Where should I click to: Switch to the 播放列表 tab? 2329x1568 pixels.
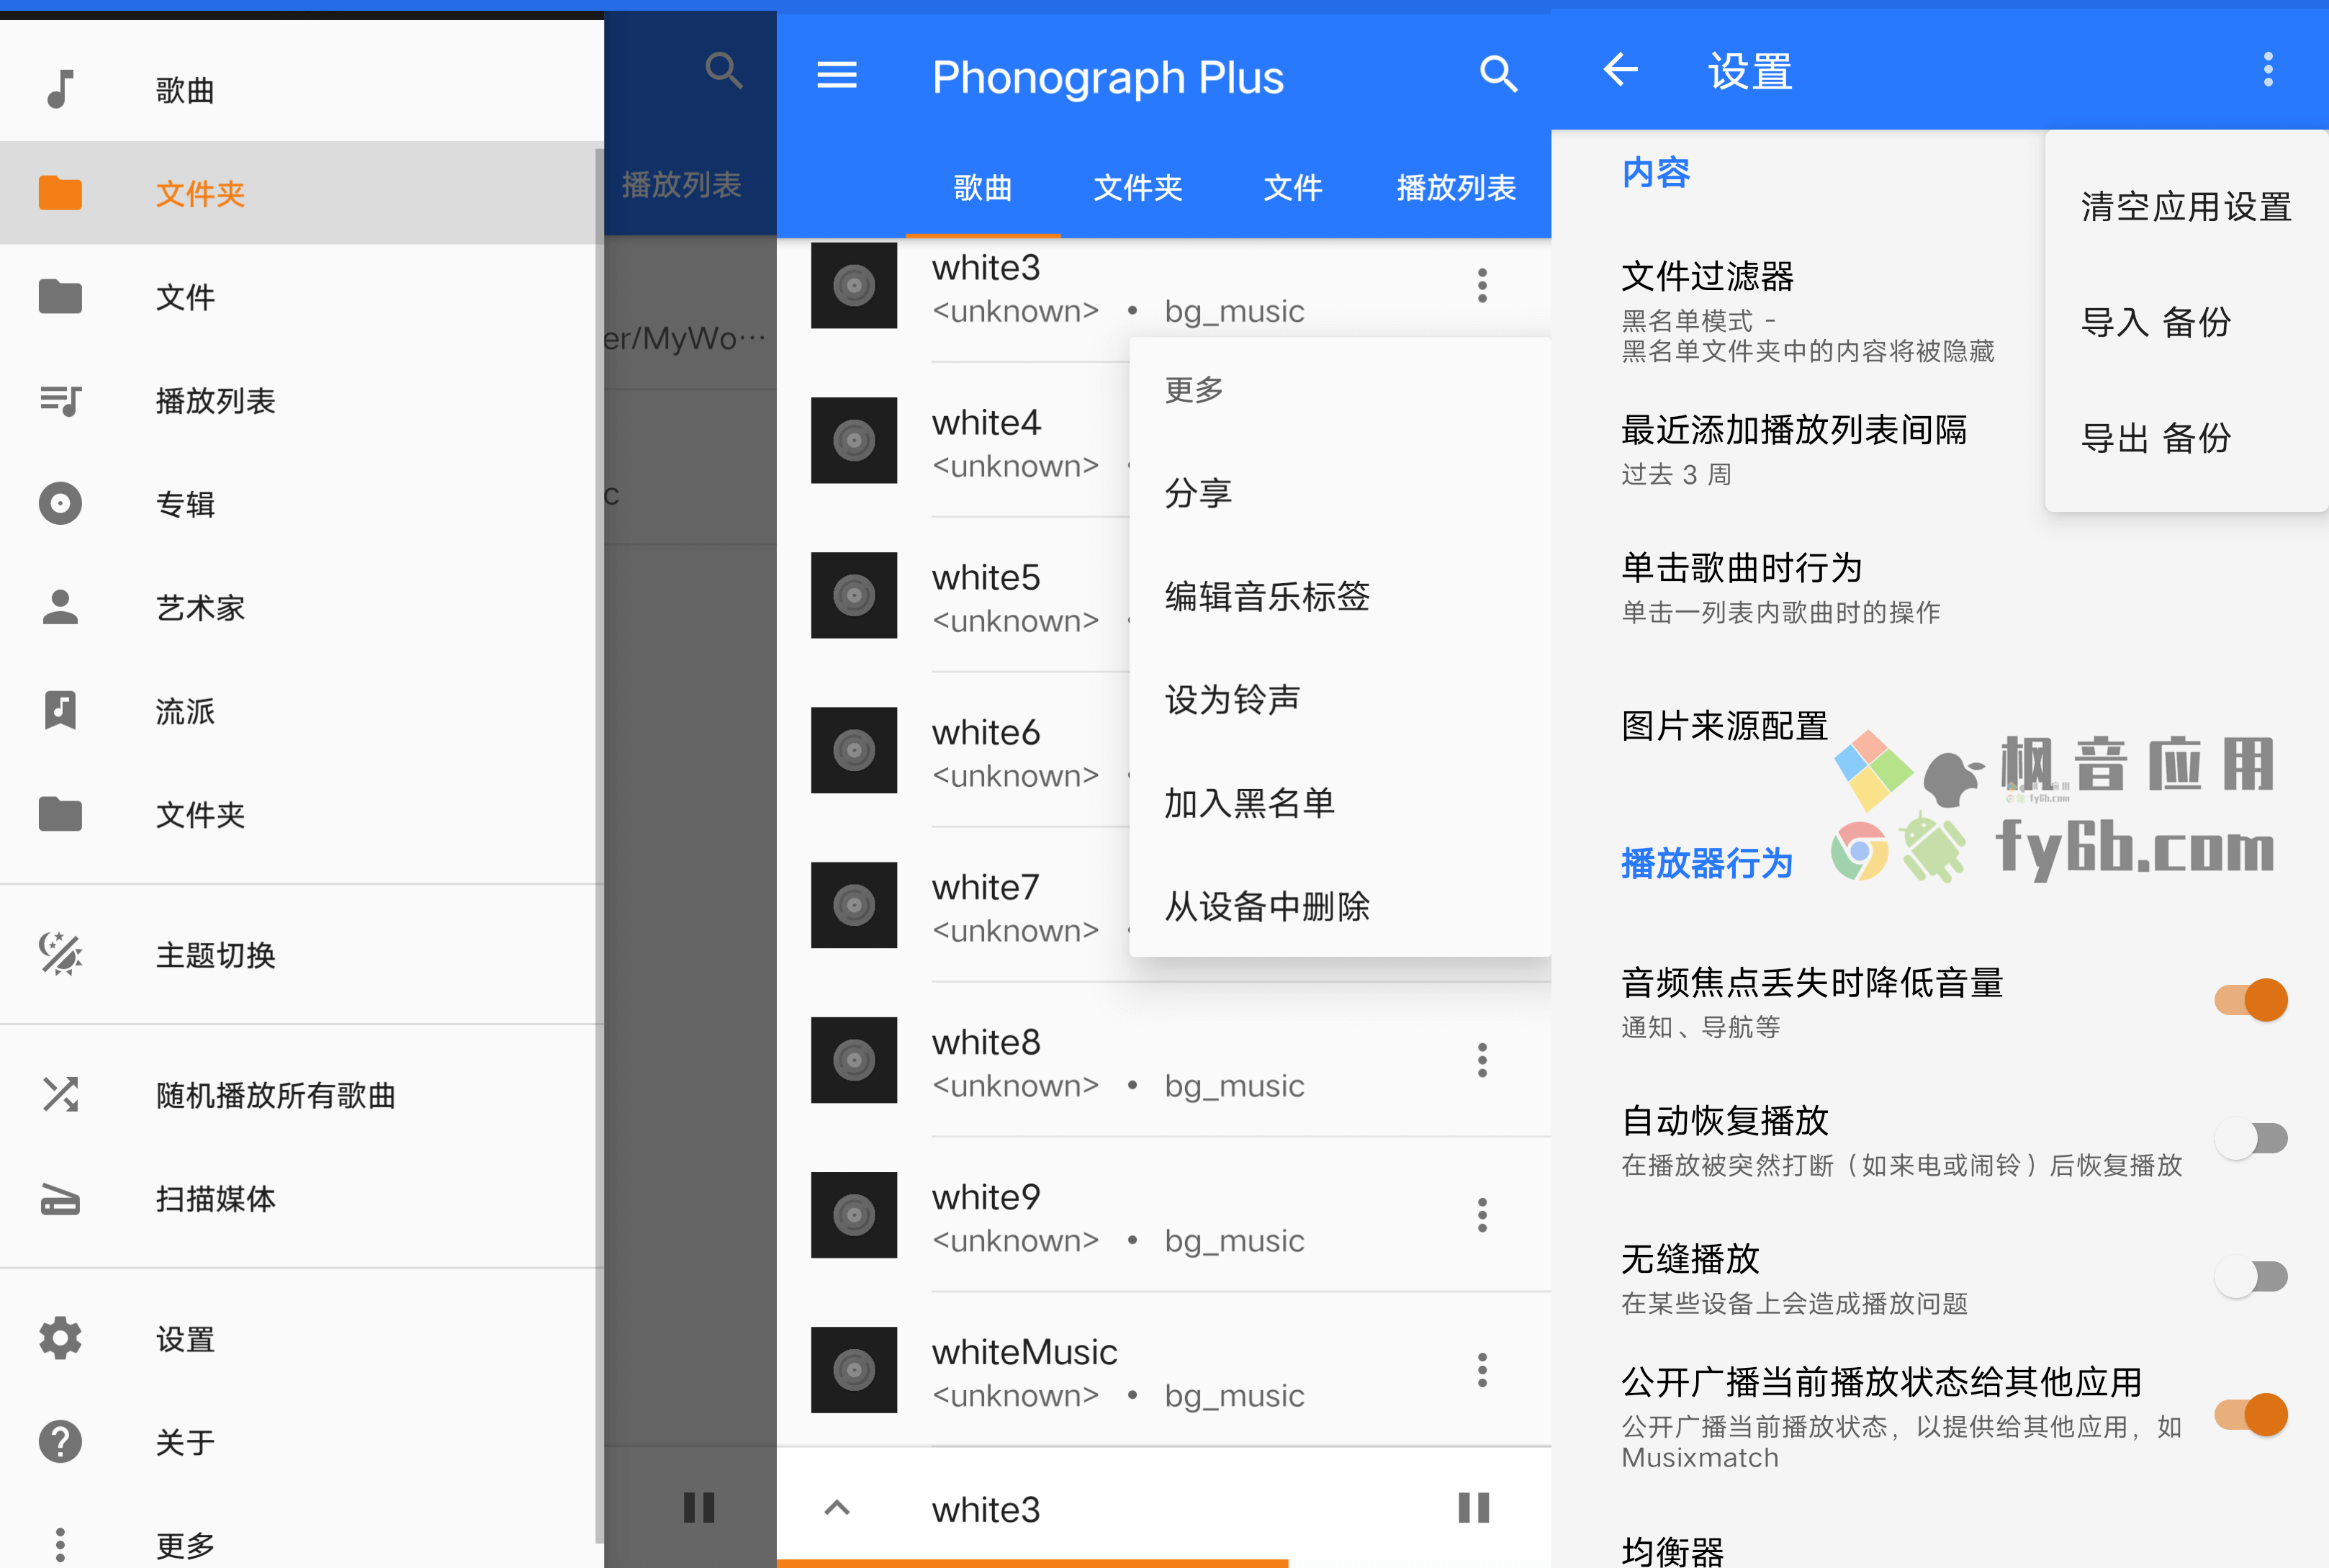[1456, 188]
